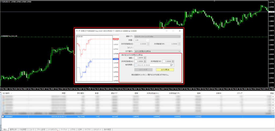Image resolution: width=275 pixels, height=131 pixels.
Task: Click the table's 決済逆指値(S/L) column header
Action: pyautogui.click(x=149, y=93)
